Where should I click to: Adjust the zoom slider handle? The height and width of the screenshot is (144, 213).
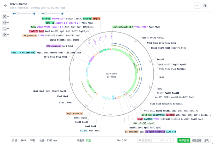[46, 14]
